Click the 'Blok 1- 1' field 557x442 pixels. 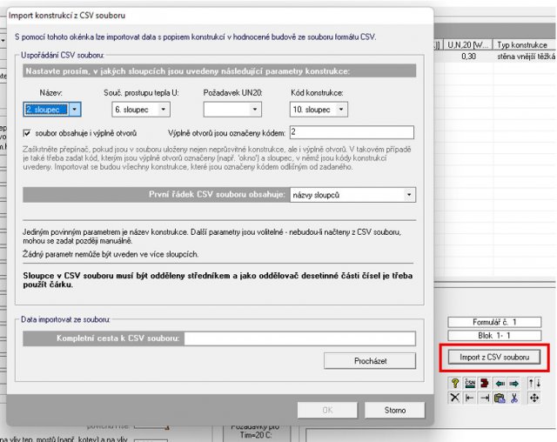494,336
